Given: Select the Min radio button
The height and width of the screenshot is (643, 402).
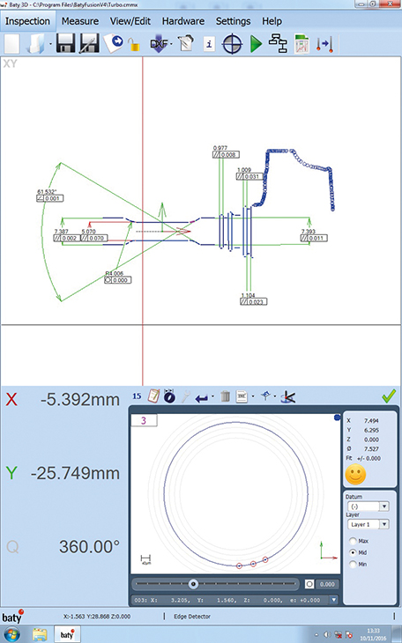Looking at the screenshot, I should click(353, 565).
